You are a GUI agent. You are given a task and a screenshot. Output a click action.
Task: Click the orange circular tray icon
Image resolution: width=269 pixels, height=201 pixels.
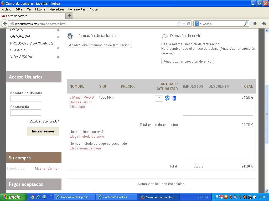coord(226,197)
